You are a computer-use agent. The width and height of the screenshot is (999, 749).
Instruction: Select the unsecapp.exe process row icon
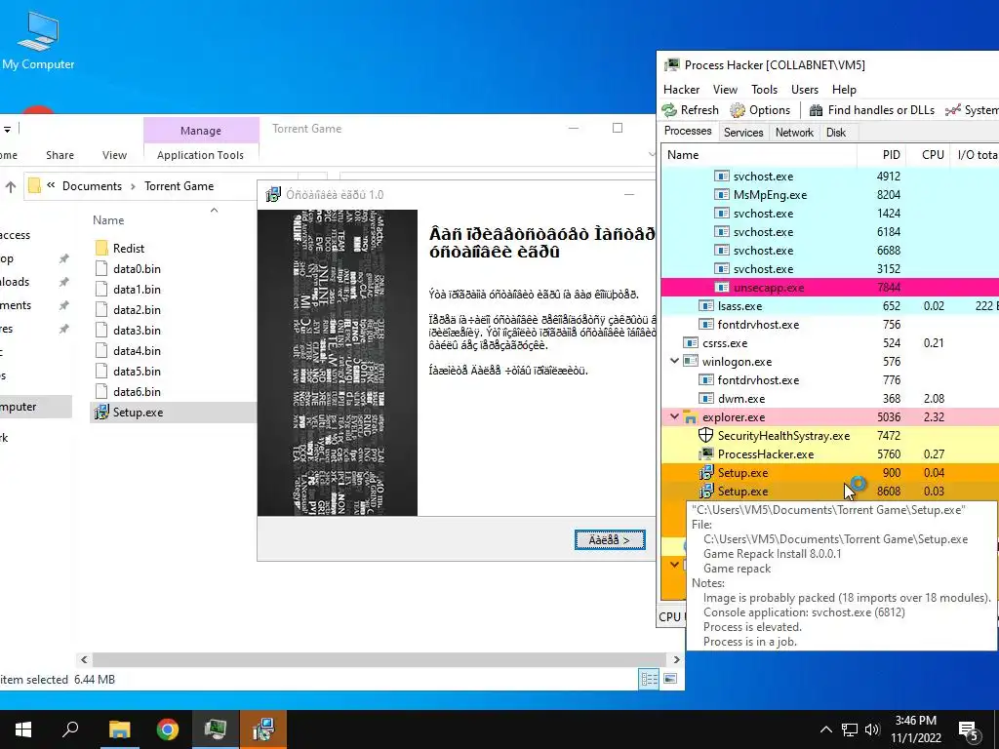(721, 288)
